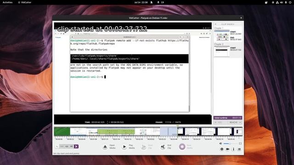Click Chapter 2 START time 00:03:27.722
This screenshot has width=294, height=165.
236,50
